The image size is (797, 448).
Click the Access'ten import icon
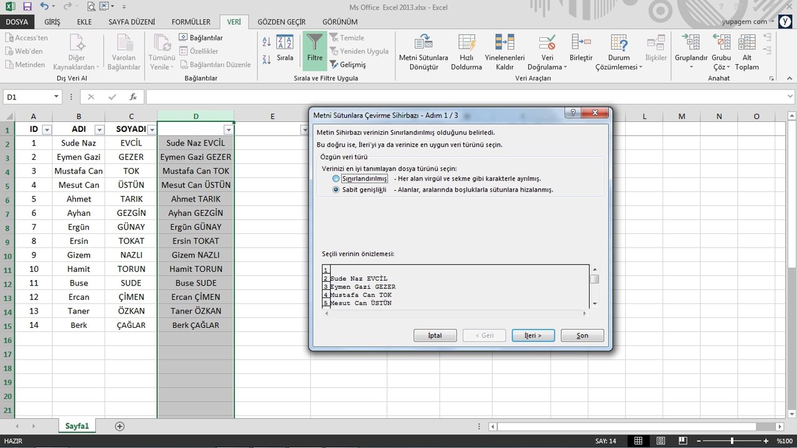tap(10, 38)
